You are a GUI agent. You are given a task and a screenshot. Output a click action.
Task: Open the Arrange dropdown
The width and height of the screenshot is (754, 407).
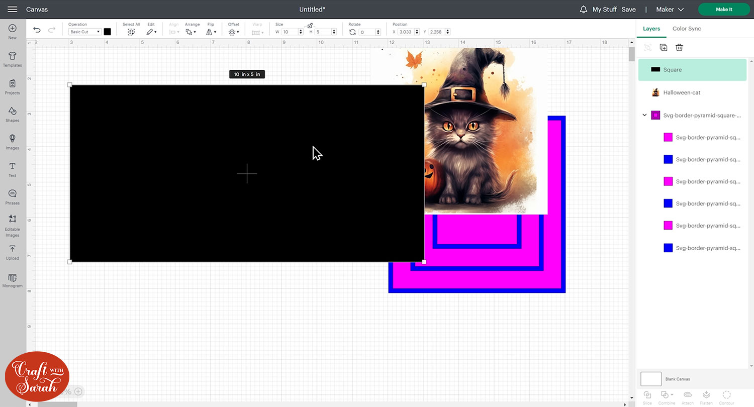pyautogui.click(x=192, y=32)
